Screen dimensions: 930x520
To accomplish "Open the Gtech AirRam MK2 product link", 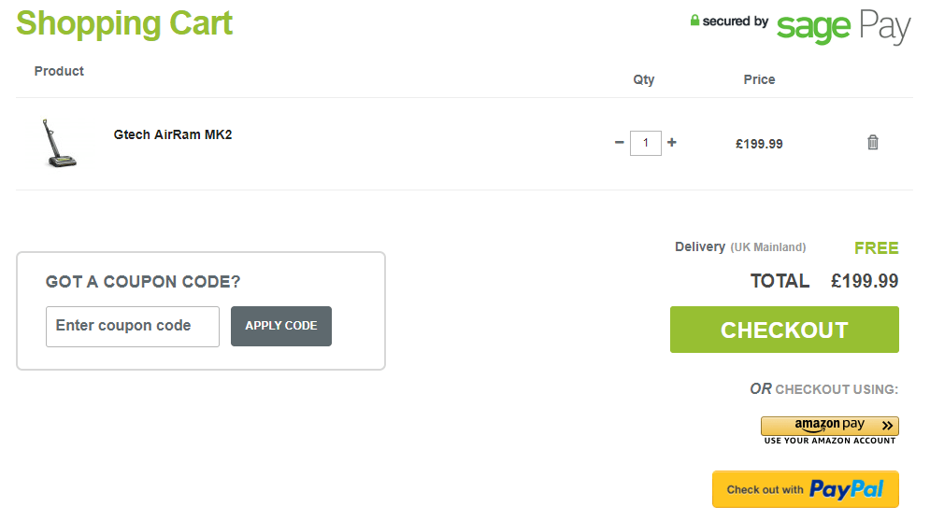I will 173,134.
